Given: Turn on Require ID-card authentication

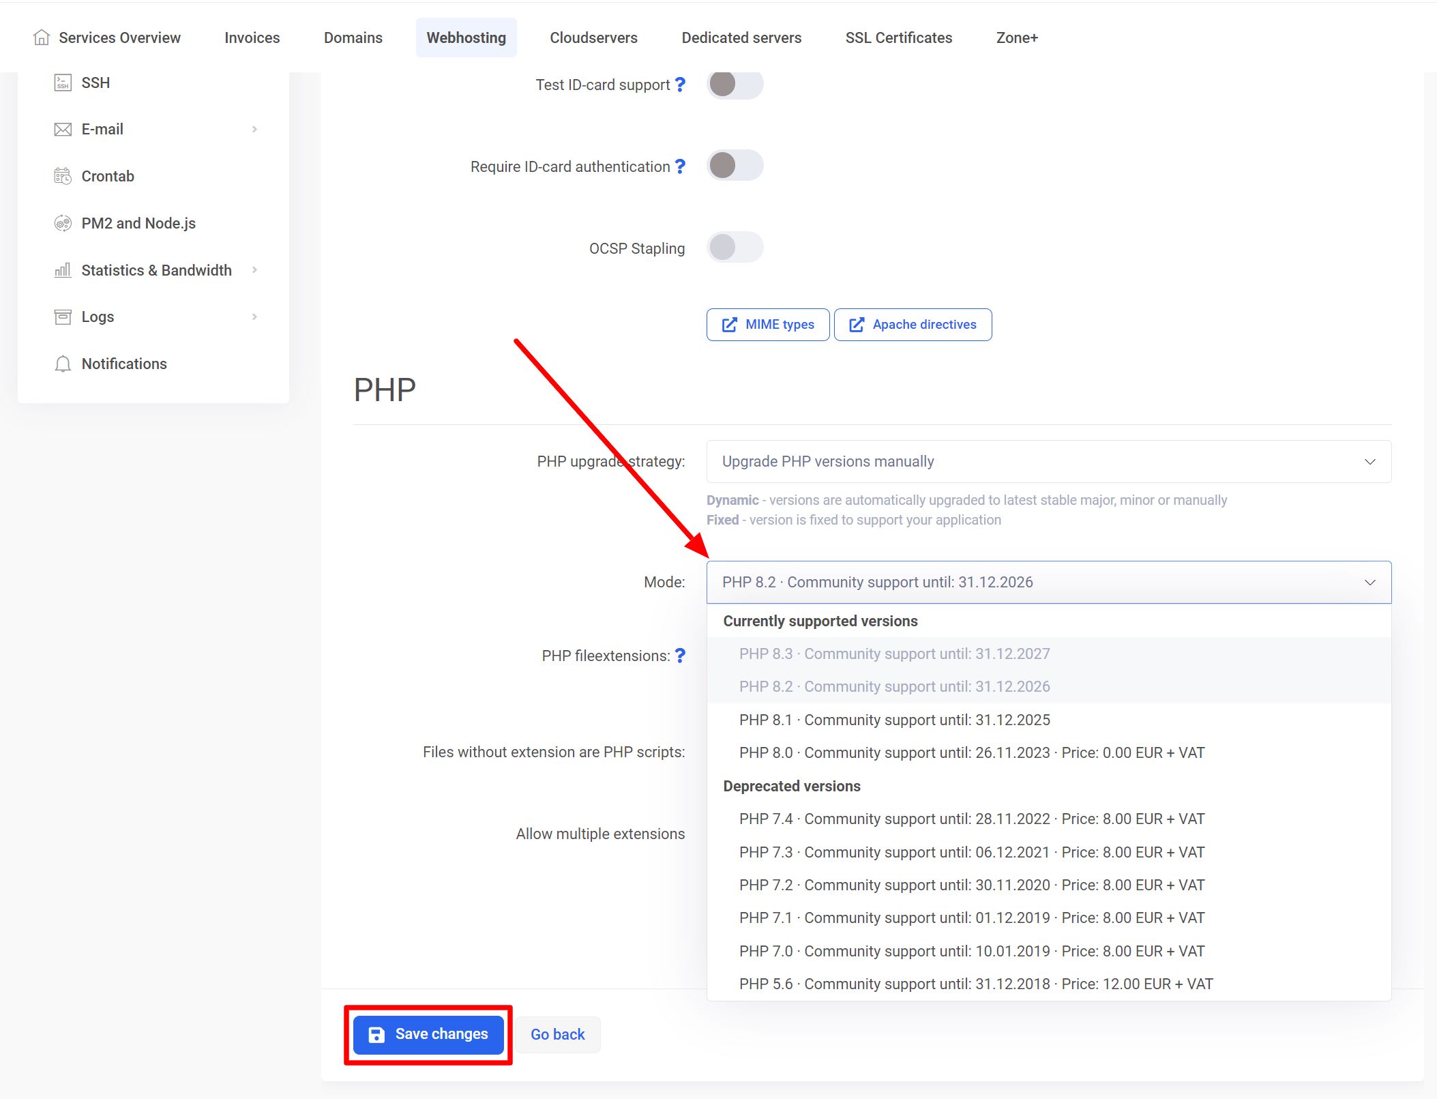Looking at the screenshot, I should pos(735,165).
